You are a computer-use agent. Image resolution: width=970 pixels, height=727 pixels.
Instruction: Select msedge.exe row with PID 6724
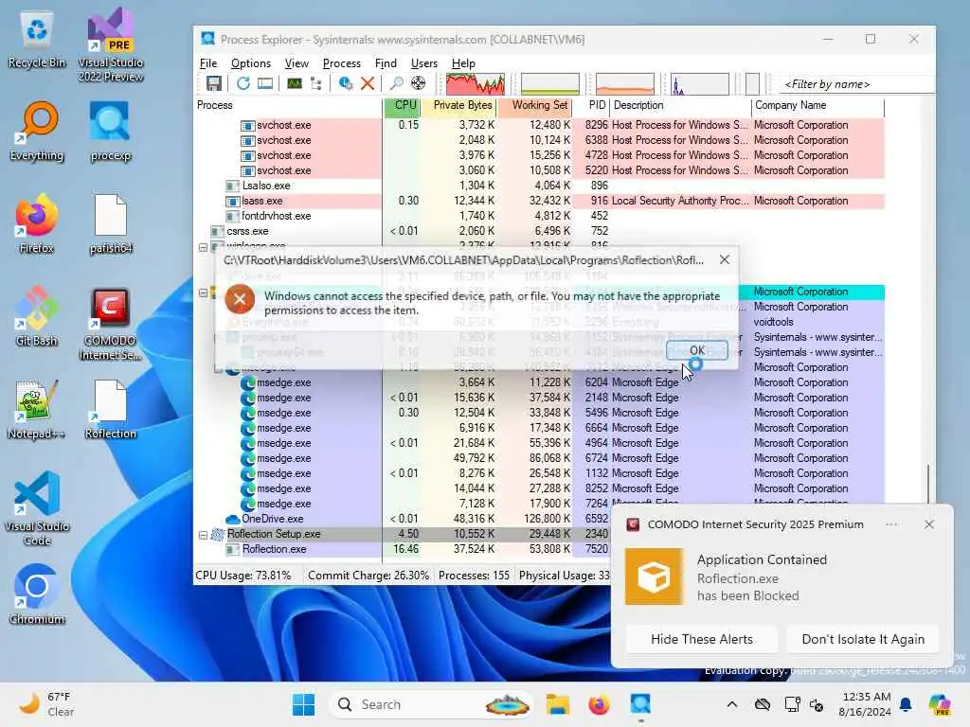(540, 458)
